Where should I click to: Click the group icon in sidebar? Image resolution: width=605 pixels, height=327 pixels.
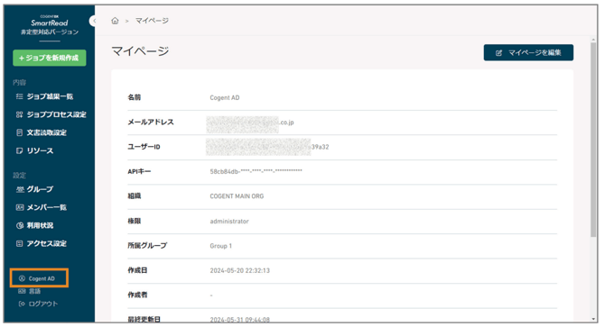[20, 189]
